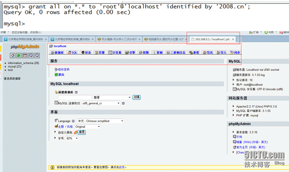Switch to 风水堪舆 browser tab
The height and width of the screenshot is (172, 289).
(119, 39)
